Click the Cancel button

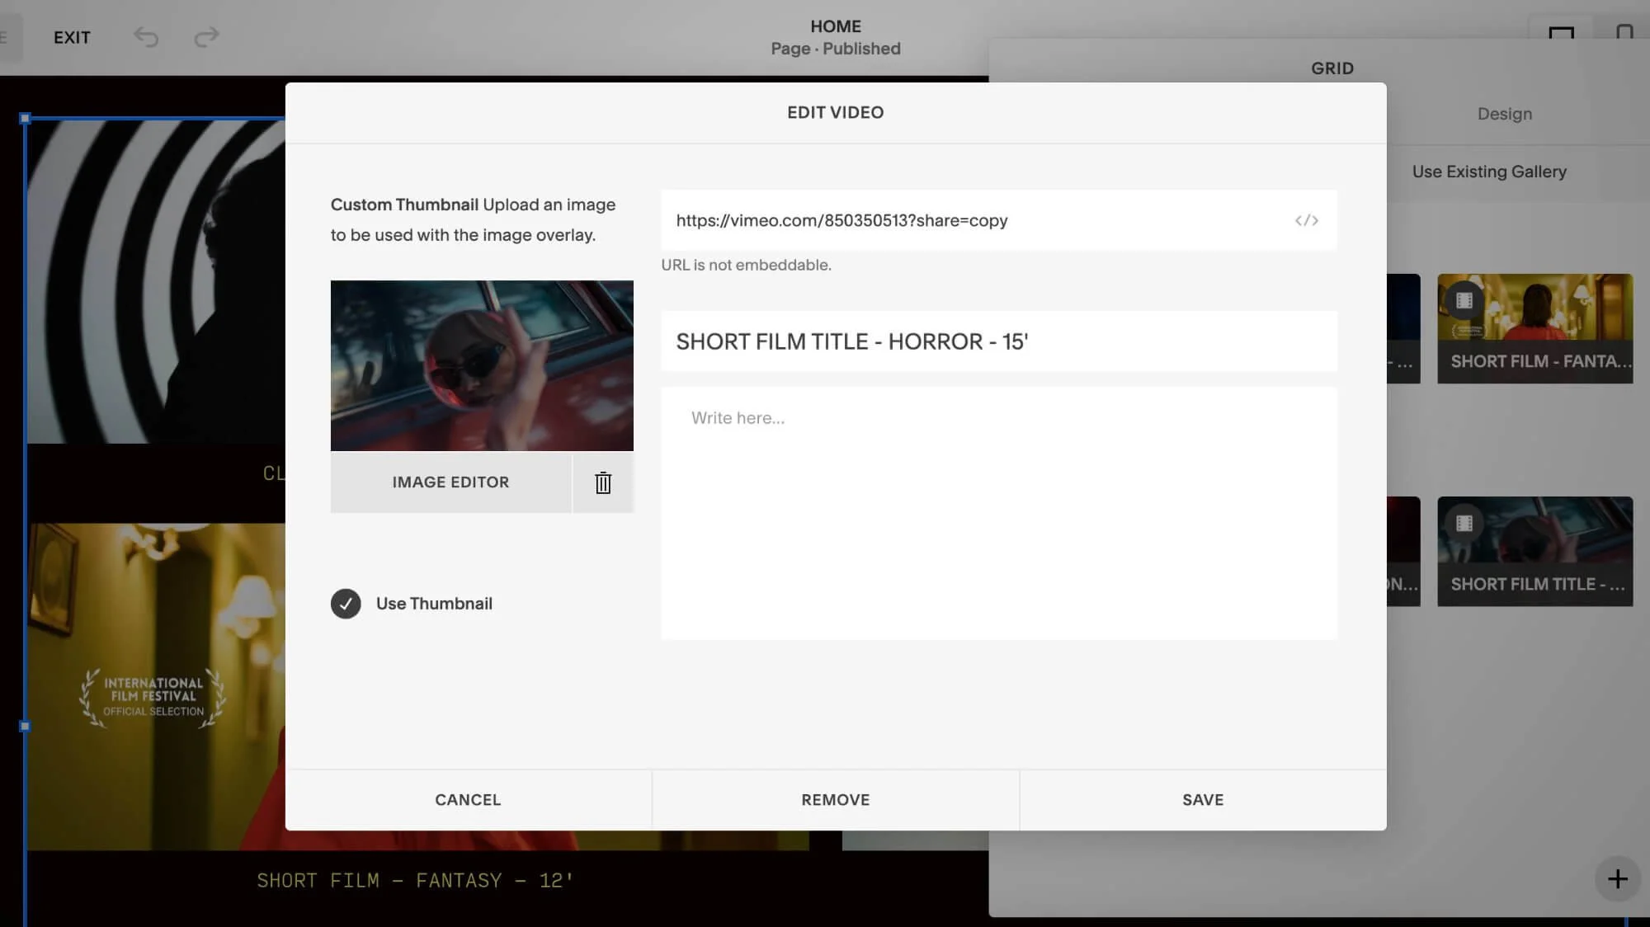coord(468,800)
